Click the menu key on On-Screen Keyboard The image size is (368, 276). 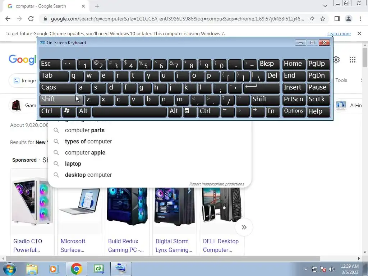click(x=190, y=112)
